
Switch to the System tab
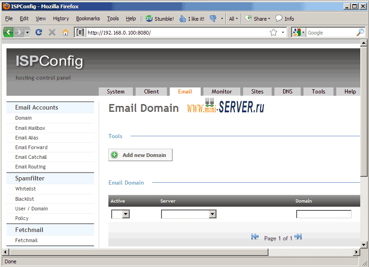[x=116, y=91]
